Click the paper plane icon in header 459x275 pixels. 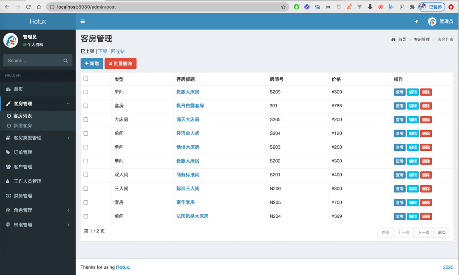[x=416, y=22]
